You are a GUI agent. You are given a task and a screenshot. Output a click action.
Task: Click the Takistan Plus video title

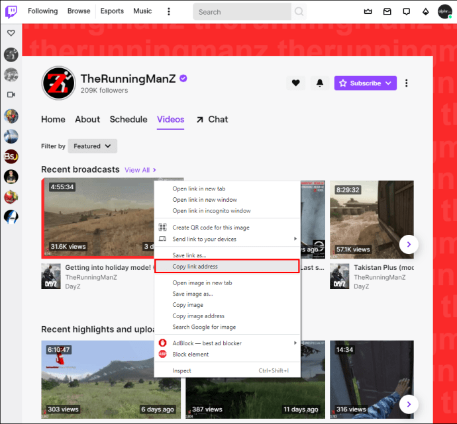point(383,267)
